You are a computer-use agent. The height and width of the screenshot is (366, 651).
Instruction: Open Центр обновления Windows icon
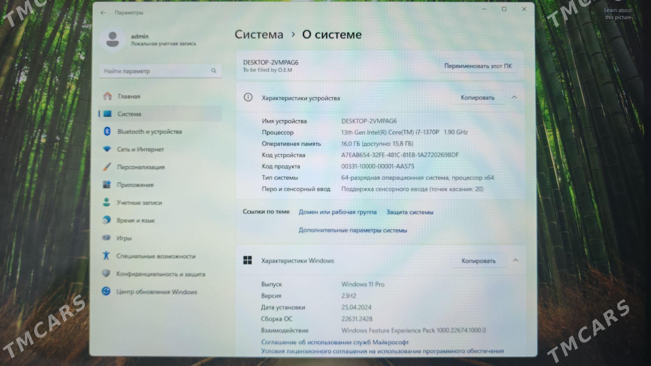[106, 291]
